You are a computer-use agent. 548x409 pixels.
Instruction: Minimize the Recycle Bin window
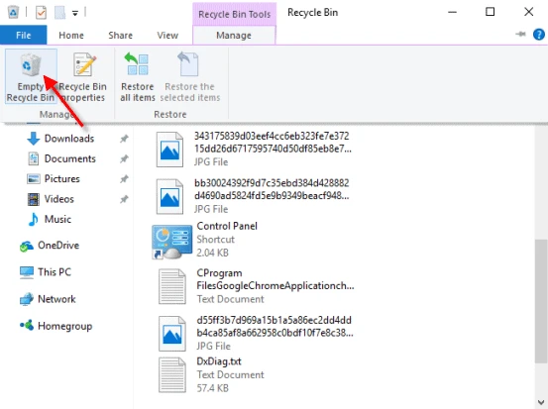(453, 12)
